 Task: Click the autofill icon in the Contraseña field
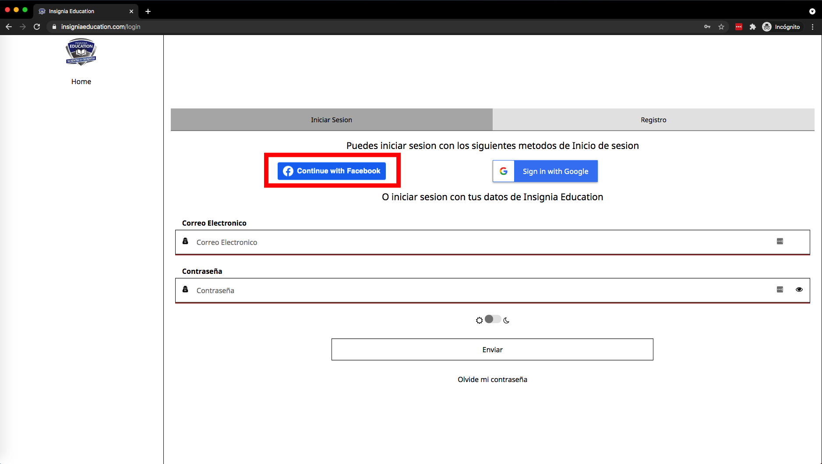pos(780,290)
